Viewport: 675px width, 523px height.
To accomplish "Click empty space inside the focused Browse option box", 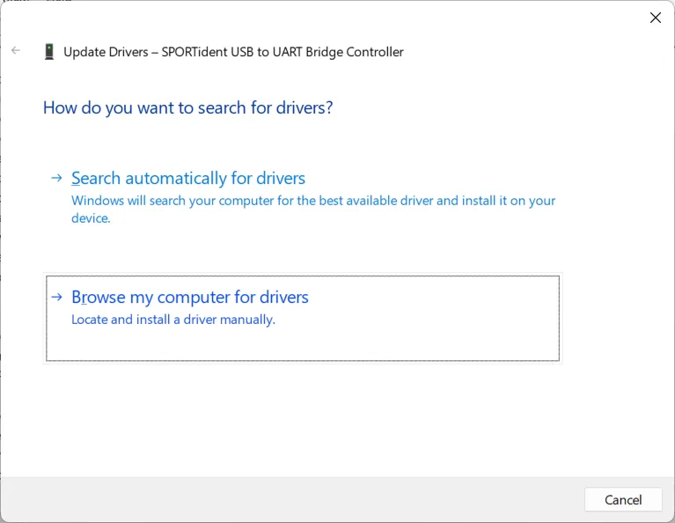I will (x=422, y=339).
